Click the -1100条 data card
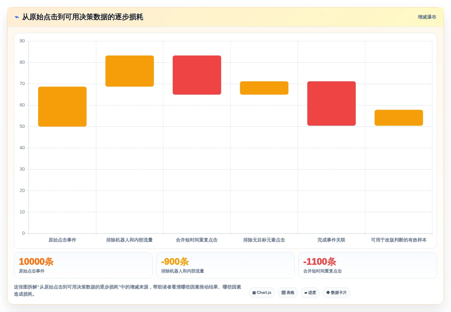 tap(368, 265)
